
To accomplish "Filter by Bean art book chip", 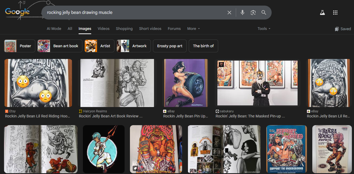I will click(60, 46).
